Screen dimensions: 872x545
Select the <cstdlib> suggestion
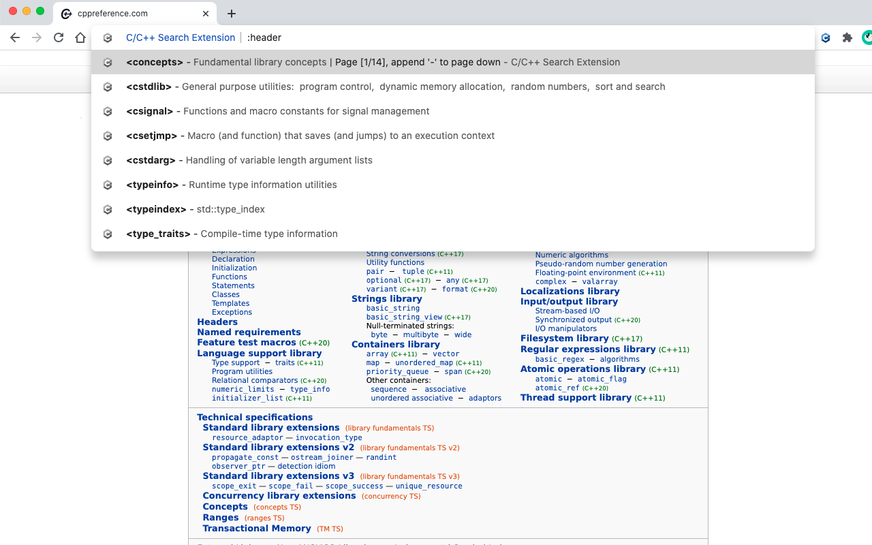coord(272,87)
